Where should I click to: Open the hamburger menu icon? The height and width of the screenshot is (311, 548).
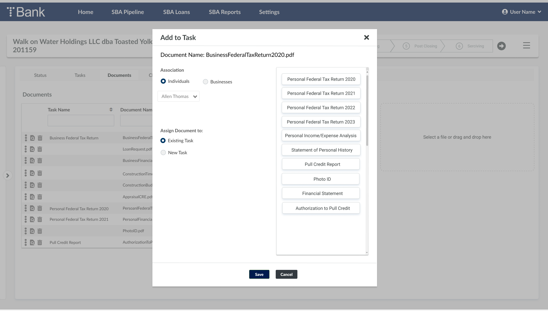pos(526,45)
